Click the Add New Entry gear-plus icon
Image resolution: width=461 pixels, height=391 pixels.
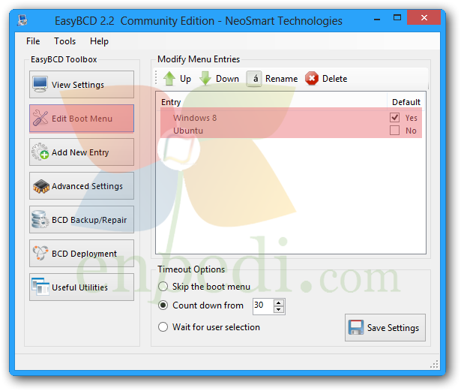click(x=40, y=152)
